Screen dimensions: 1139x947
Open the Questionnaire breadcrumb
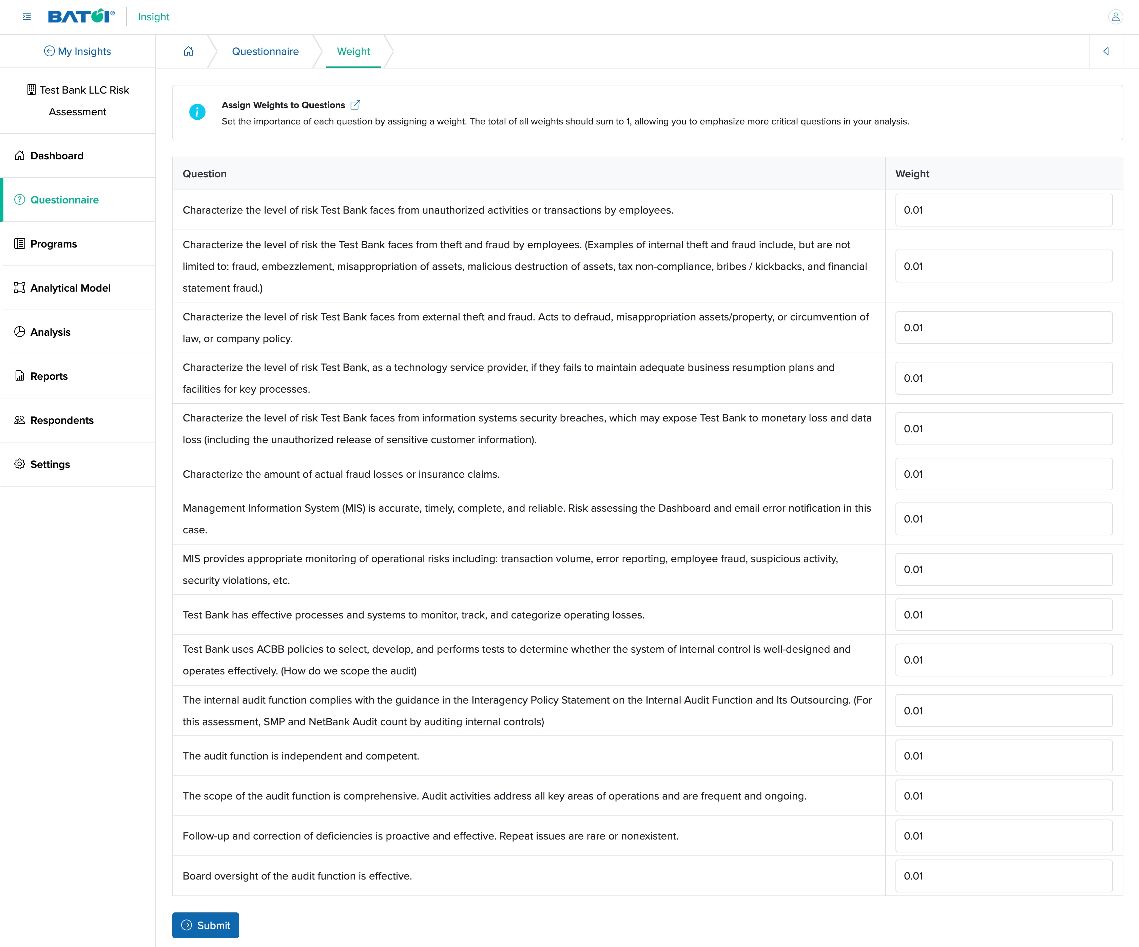265,52
